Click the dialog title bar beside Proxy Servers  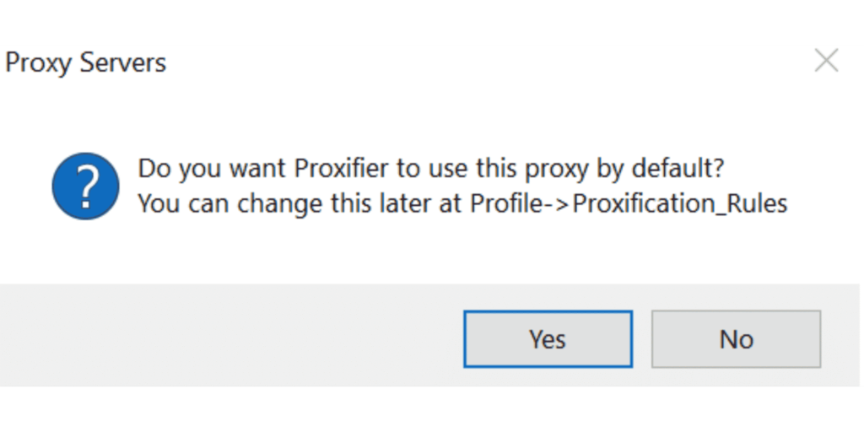point(485,62)
